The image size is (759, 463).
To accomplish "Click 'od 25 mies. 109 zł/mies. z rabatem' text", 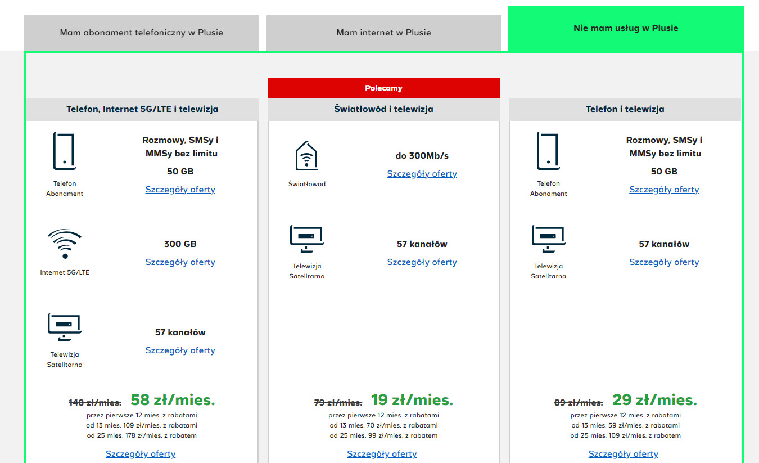I will pos(625,435).
